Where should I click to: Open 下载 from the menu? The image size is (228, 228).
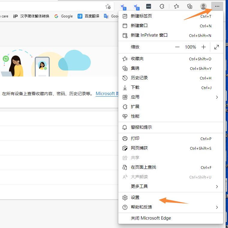(171, 88)
